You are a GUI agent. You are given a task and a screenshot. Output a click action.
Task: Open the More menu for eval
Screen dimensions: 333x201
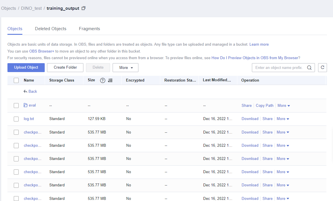(284, 106)
